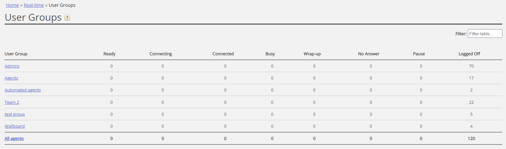
Task: Sort by User Group column header
Action: click(x=16, y=54)
